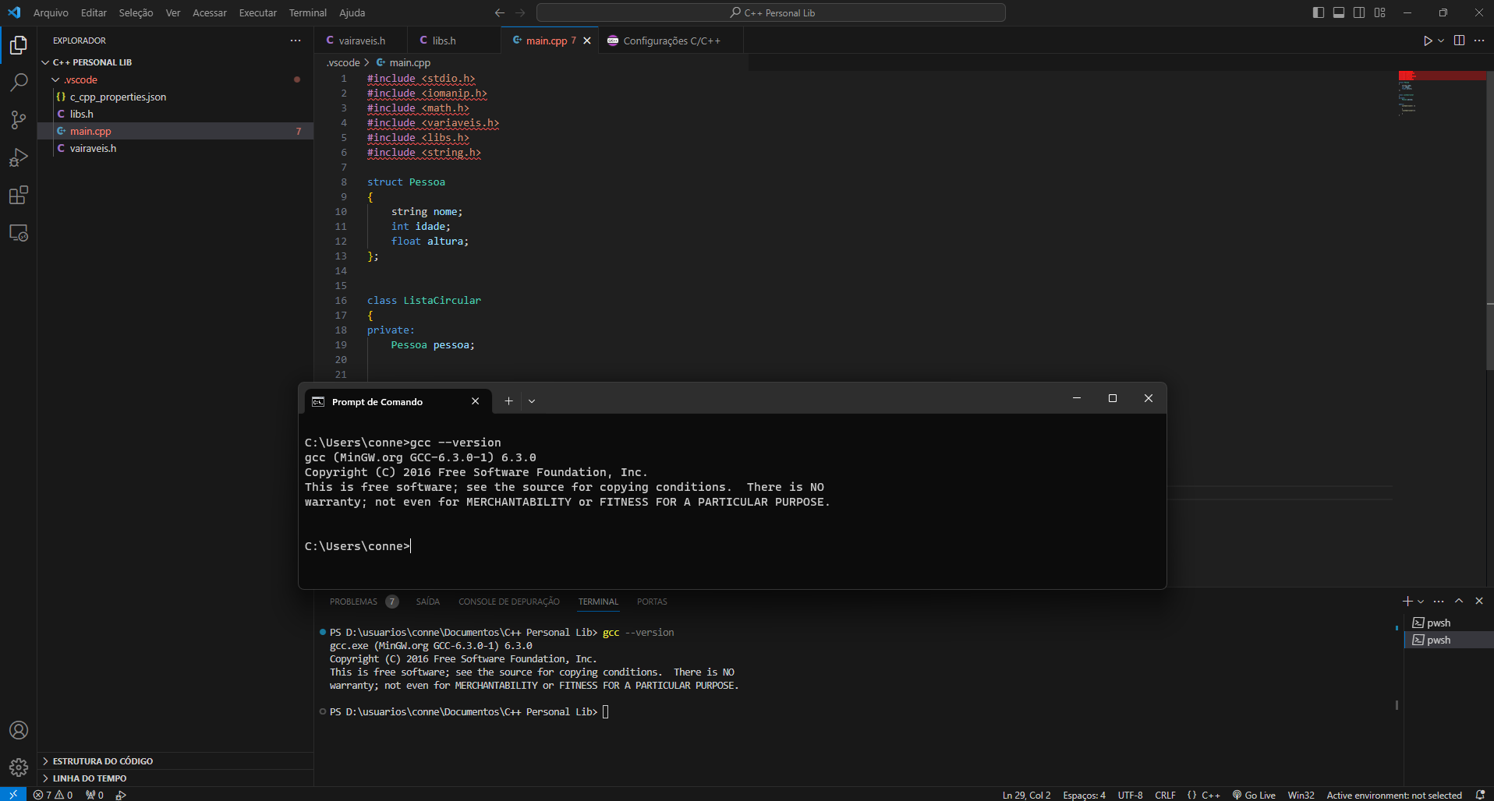Open new terminal profile dropdown
This screenshot has width=1494, height=801.
1421,601
